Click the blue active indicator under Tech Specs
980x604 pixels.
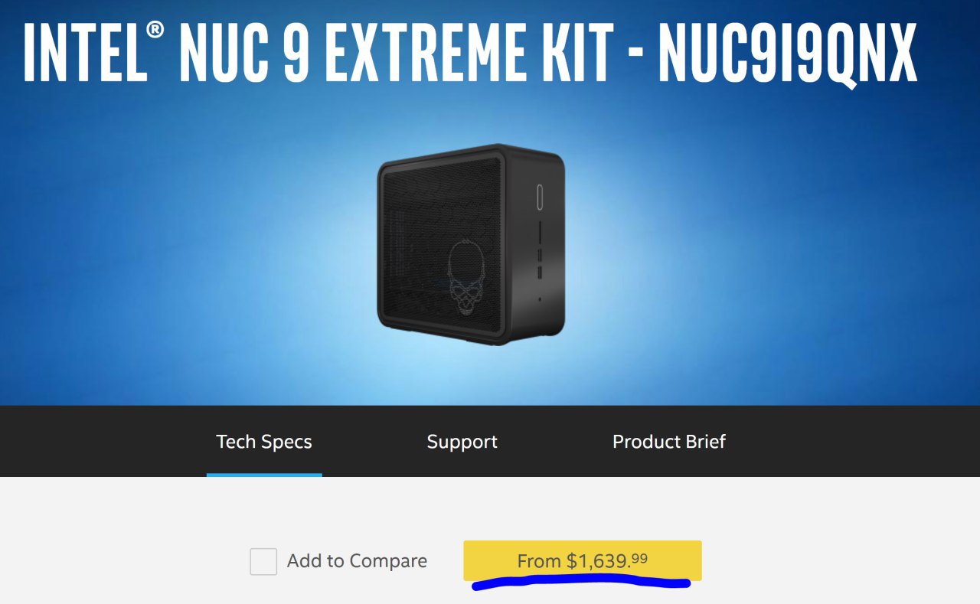click(264, 475)
